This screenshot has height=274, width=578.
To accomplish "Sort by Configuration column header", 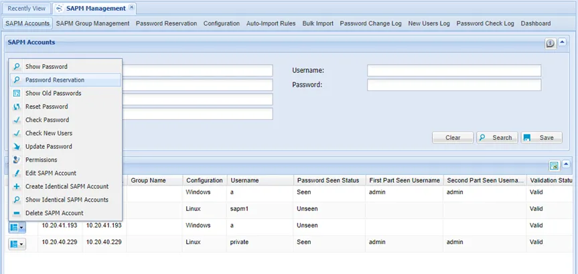I will click(204, 180).
